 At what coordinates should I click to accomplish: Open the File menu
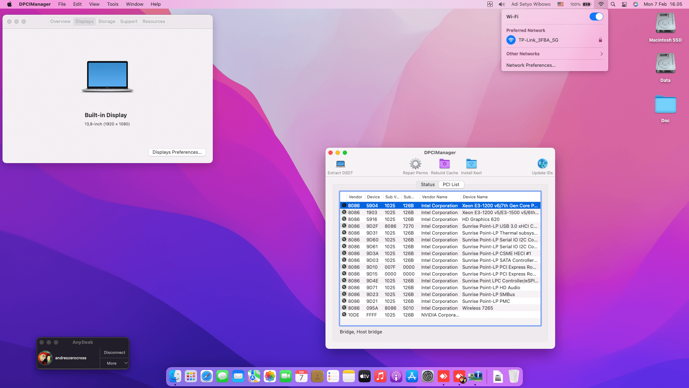click(x=62, y=4)
